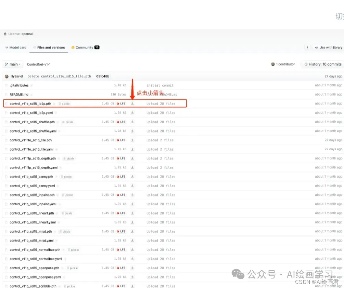The image size is (344, 288).
Task: Open lllyasviel author link
Action: pyautogui.click(x=17, y=76)
